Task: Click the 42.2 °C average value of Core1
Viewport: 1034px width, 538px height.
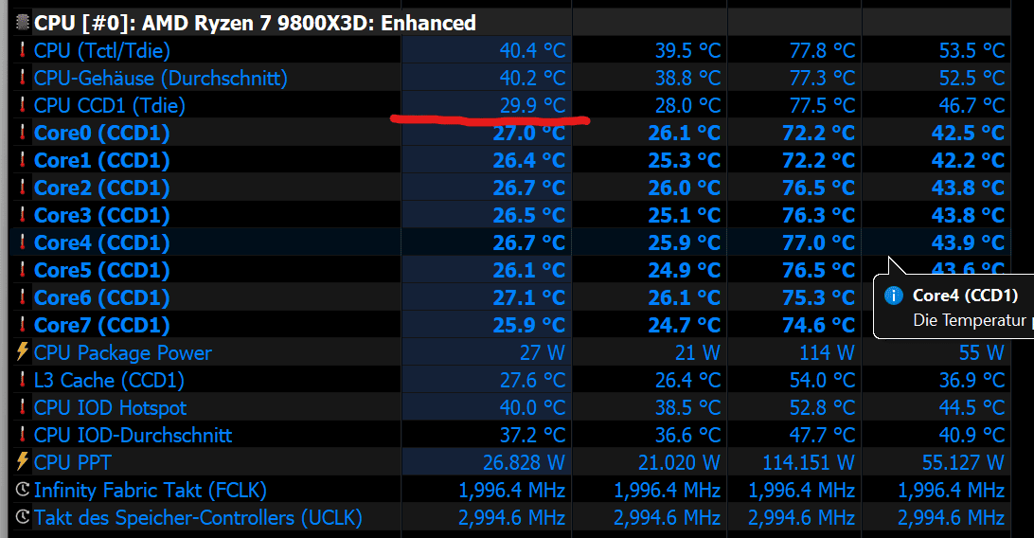Action: (968, 160)
